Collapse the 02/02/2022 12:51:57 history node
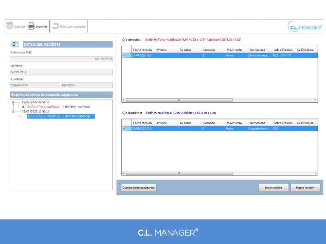The height and width of the screenshot is (244, 326). [13, 102]
